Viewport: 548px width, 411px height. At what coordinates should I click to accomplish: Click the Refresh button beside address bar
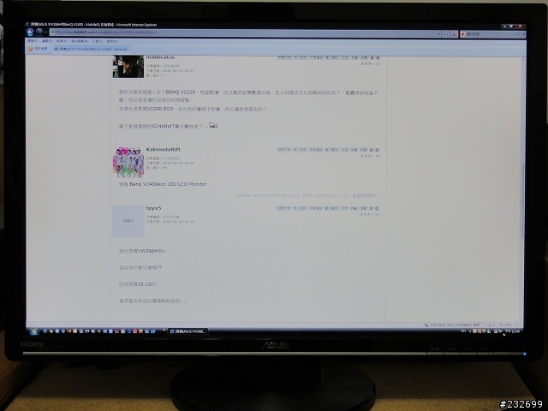446,34
